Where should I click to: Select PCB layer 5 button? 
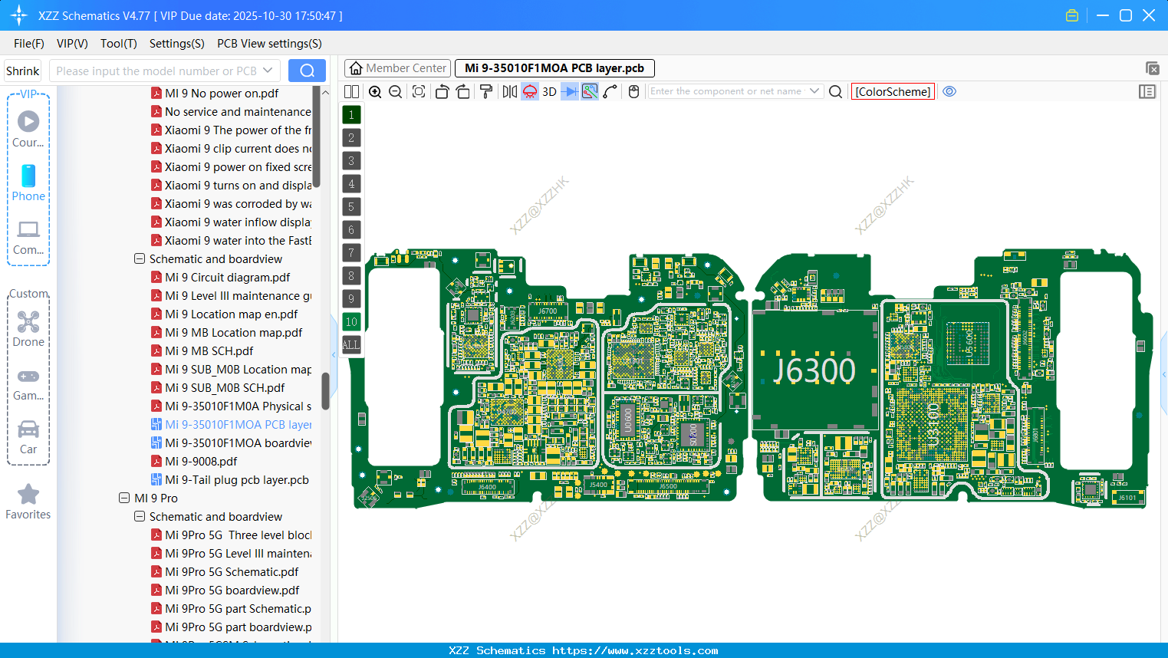pyautogui.click(x=351, y=206)
